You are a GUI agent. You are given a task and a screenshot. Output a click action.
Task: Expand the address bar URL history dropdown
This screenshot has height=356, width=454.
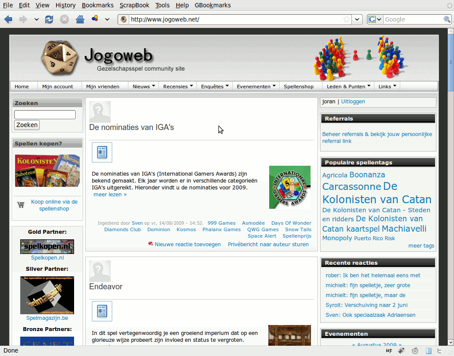[357, 19]
